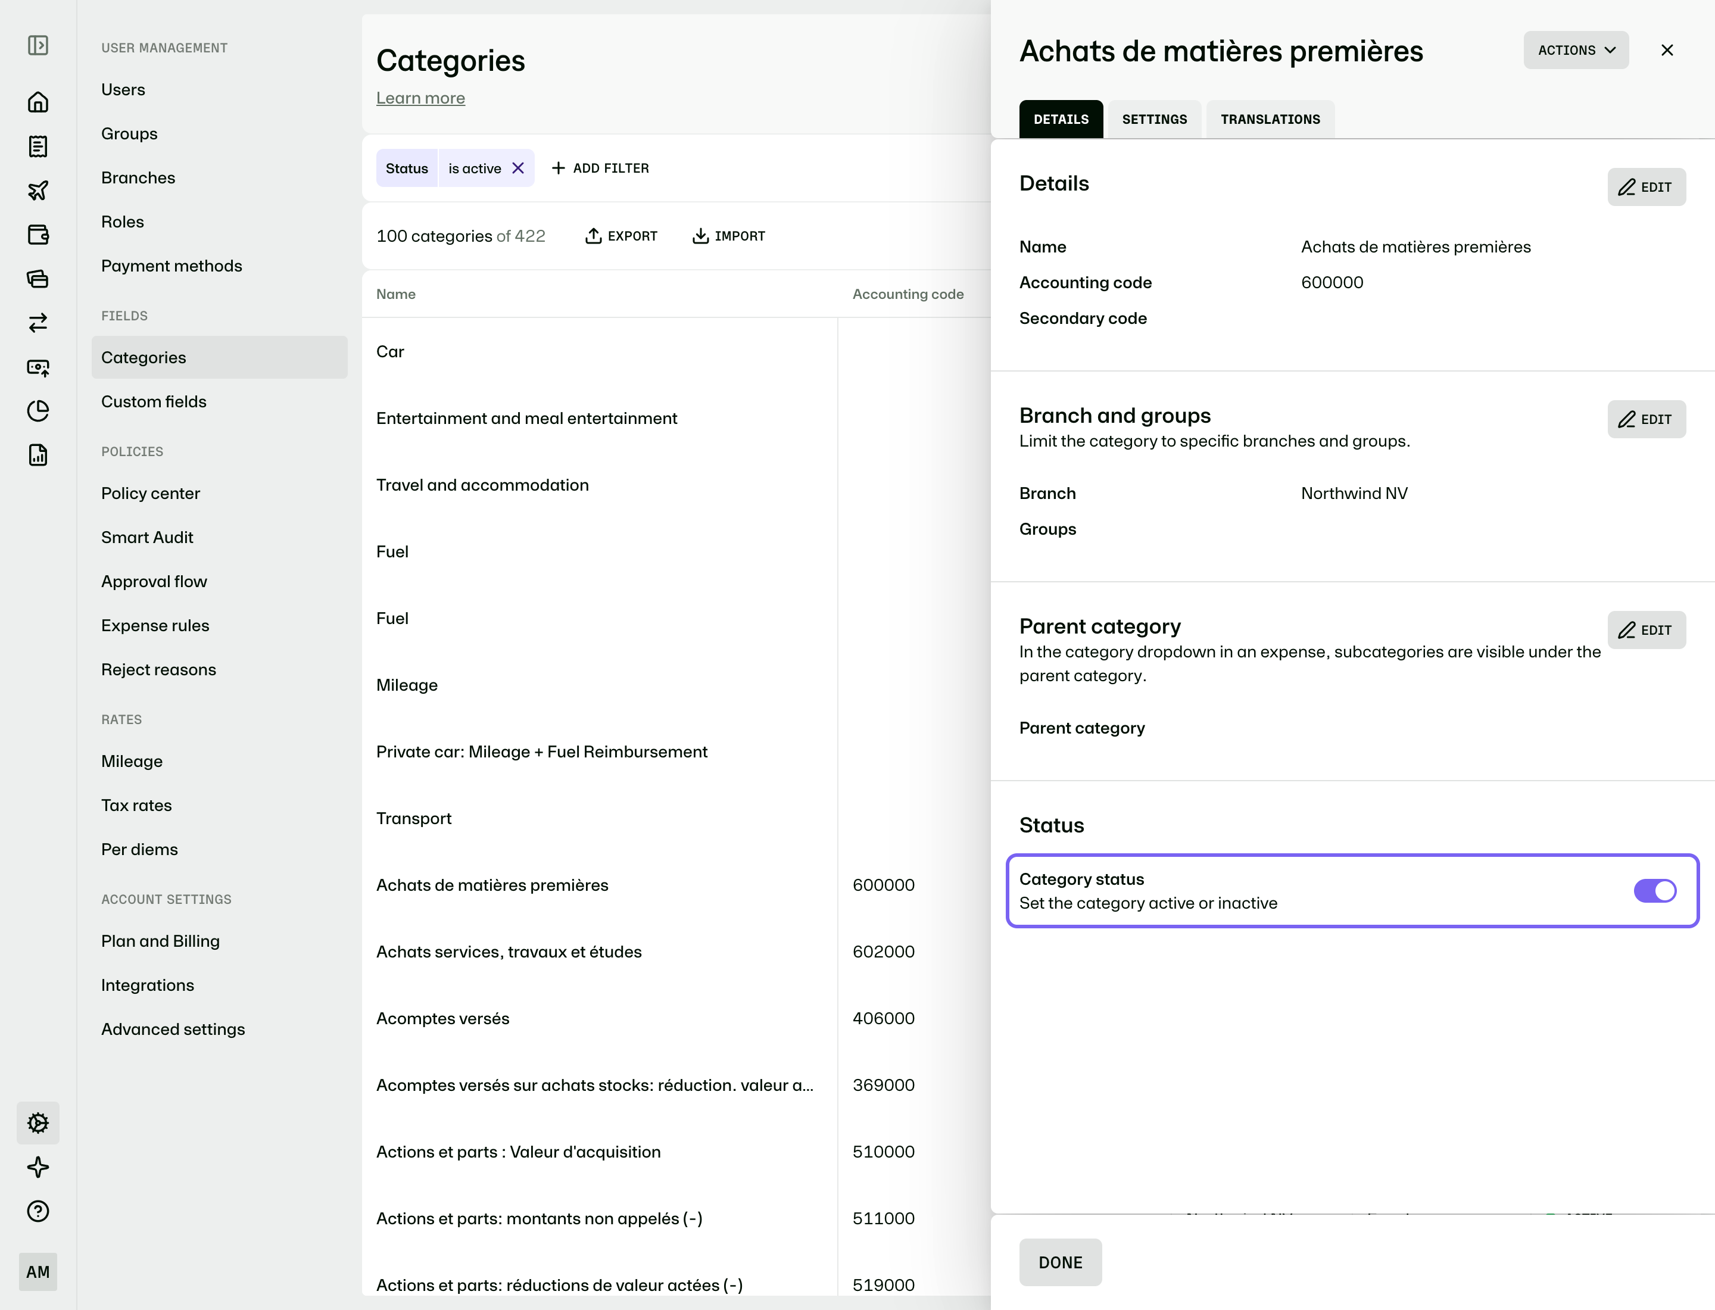Open the pie chart analytics icon
This screenshot has height=1310, width=1715.
(38, 411)
